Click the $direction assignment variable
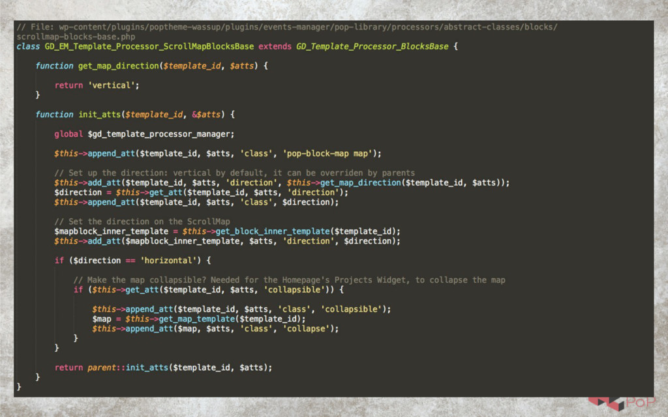Screen dimensions: 668x417 point(78,192)
